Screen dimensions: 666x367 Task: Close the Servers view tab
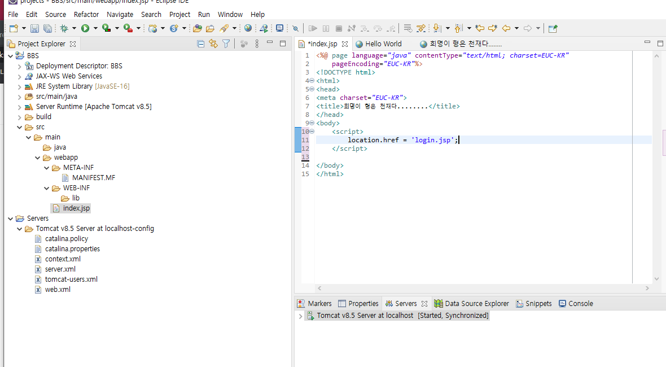(424, 304)
